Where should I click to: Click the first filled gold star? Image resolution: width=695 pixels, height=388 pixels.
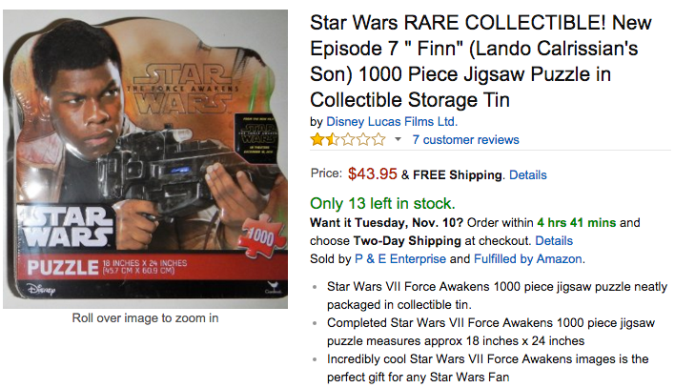tap(317, 140)
